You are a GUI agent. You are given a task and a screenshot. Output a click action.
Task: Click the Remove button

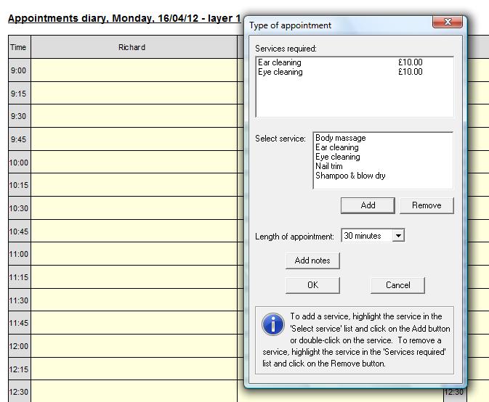(427, 205)
